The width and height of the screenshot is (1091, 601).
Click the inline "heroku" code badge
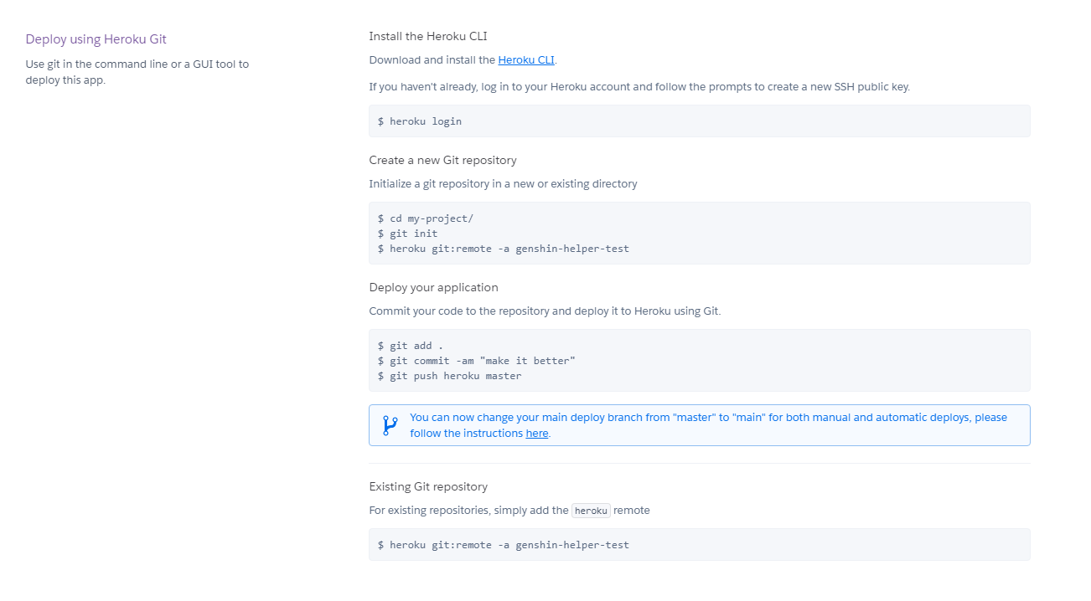point(591,511)
